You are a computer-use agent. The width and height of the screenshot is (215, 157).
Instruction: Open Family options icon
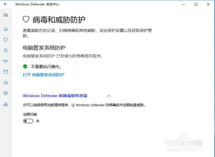click(x=6, y=104)
